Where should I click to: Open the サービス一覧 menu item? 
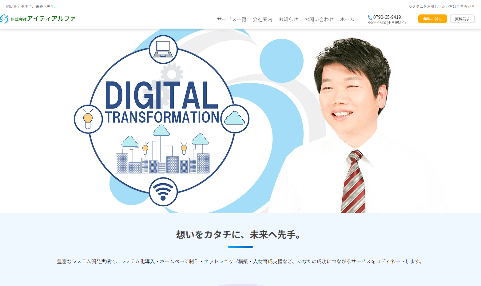(232, 19)
